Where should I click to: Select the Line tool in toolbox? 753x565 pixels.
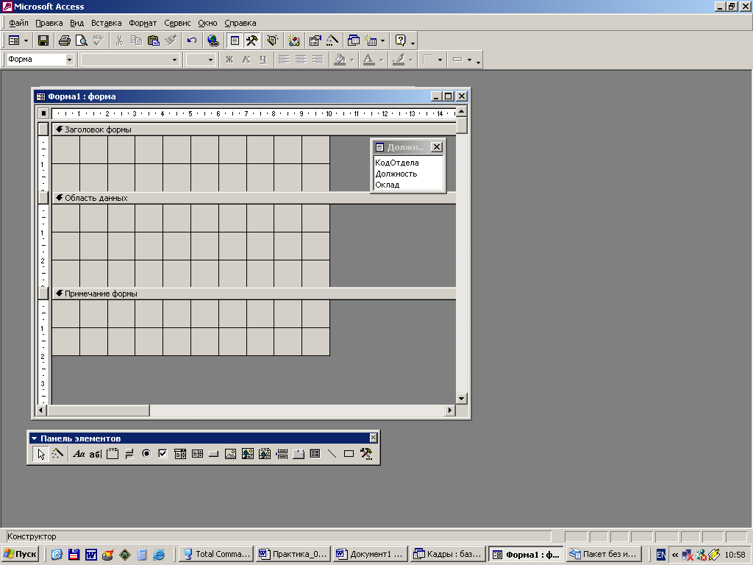click(332, 454)
